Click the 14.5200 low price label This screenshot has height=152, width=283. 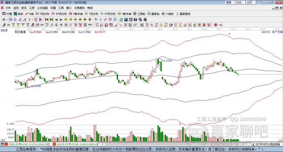[x=36, y=86]
